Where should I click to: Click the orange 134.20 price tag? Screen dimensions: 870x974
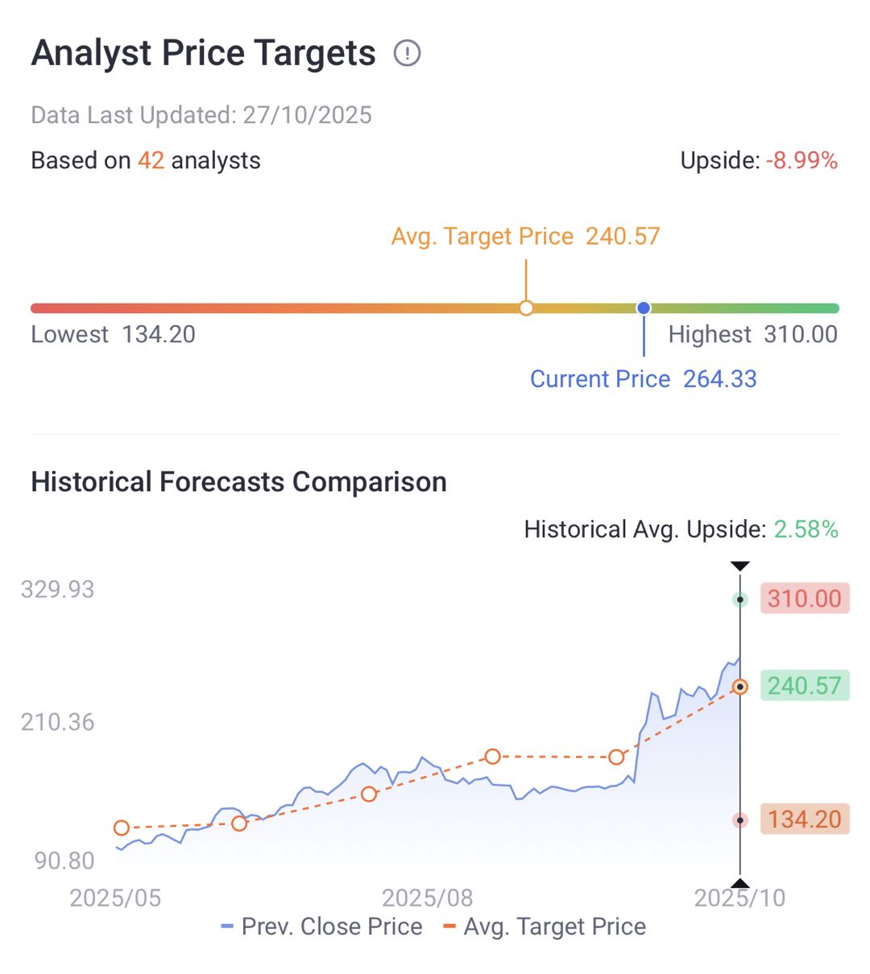[x=804, y=819]
